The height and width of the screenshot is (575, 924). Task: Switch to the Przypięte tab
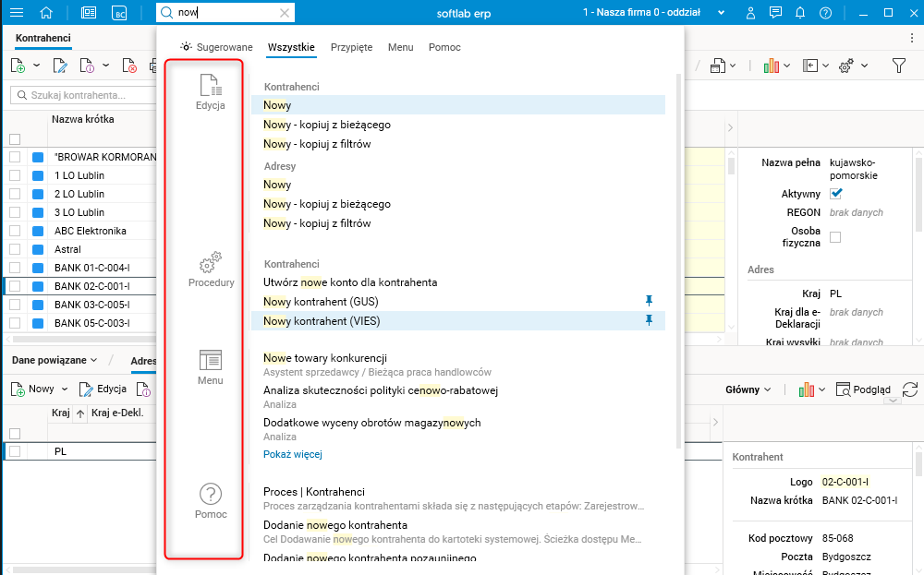point(352,47)
